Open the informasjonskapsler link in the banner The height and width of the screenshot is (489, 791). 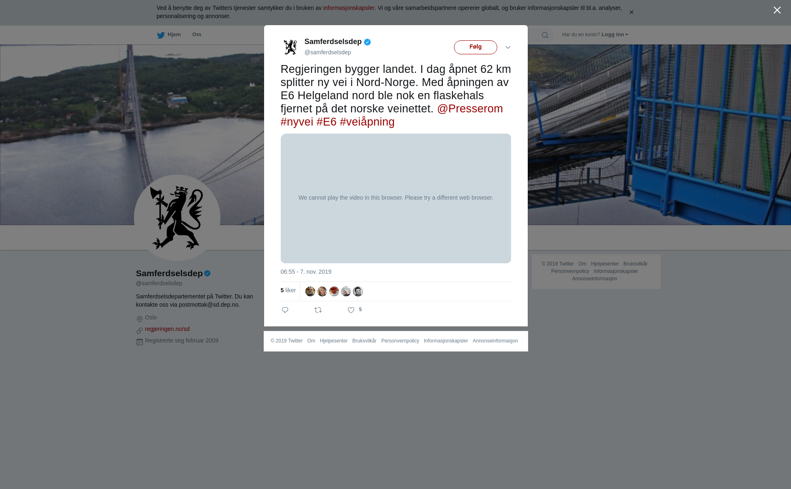click(349, 8)
